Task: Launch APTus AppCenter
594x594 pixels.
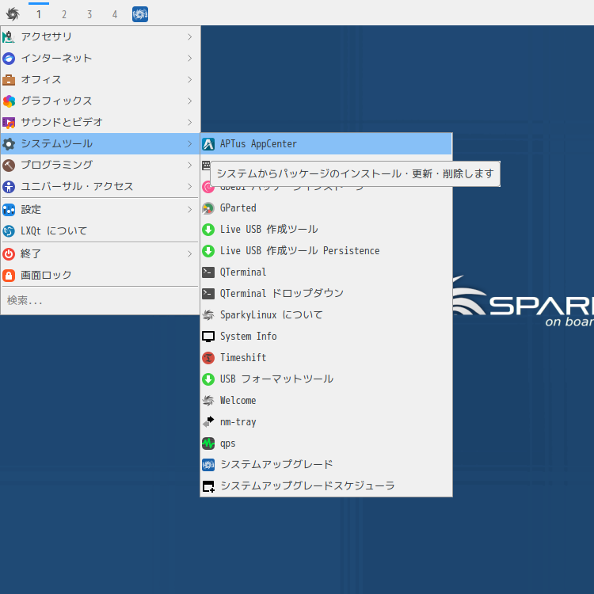Action: [326, 143]
